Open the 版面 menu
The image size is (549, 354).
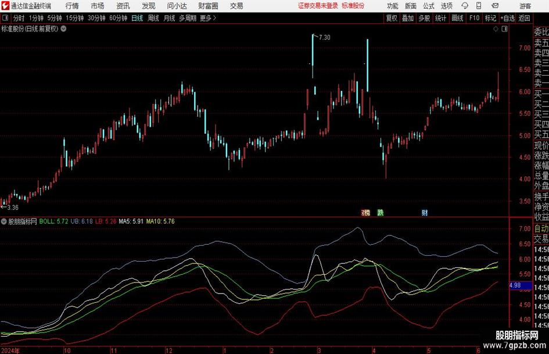click(411, 6)
